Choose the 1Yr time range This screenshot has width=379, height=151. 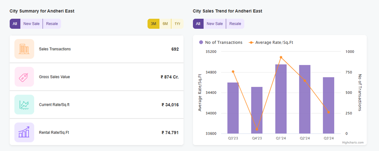177,24
